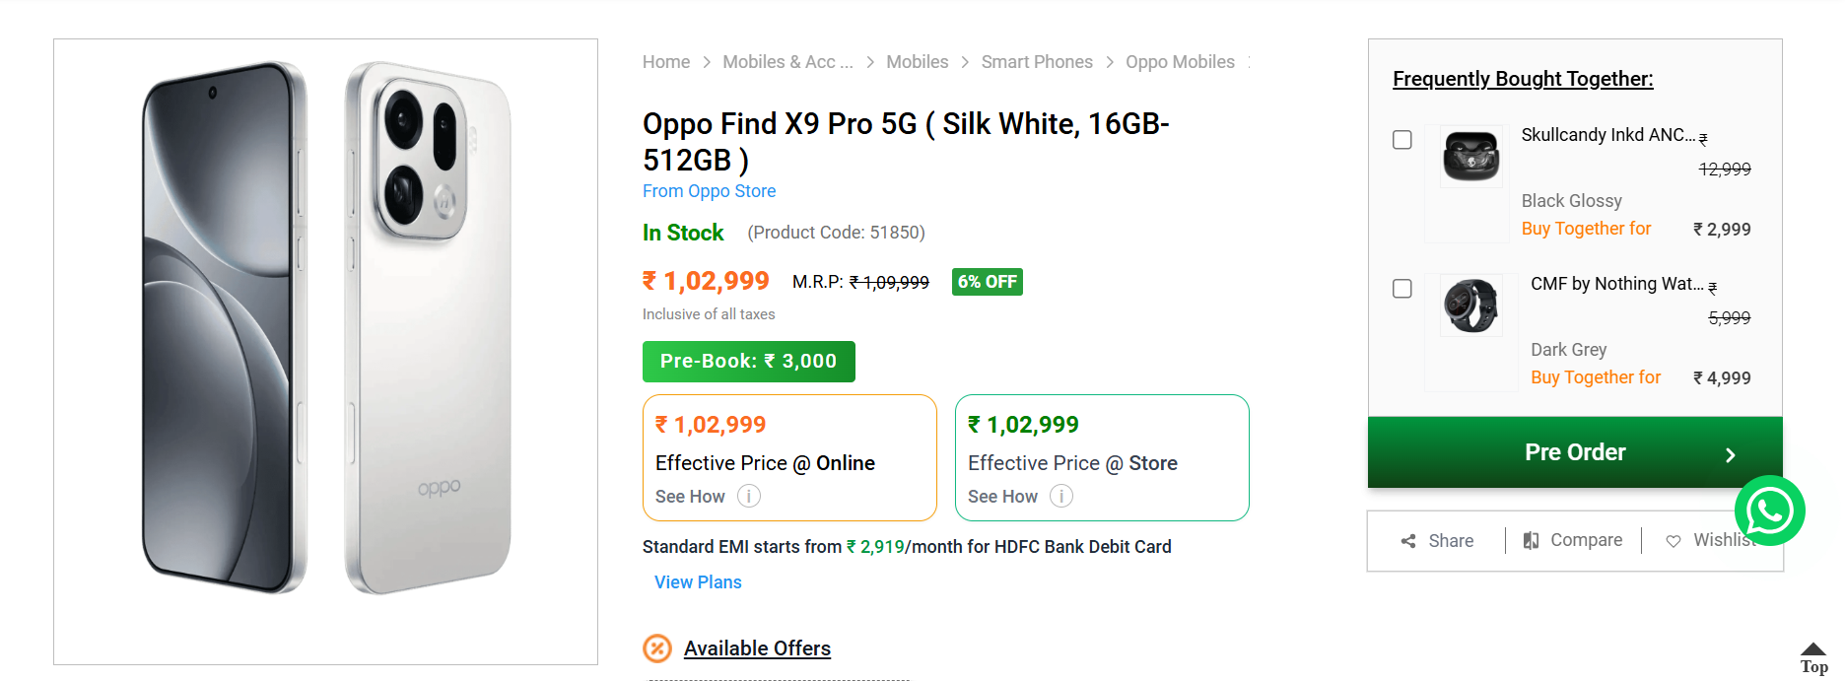Open Smart Phones breadcrumb
The height and width of the screenshot is (681, 1845).
pos(1037,62)
